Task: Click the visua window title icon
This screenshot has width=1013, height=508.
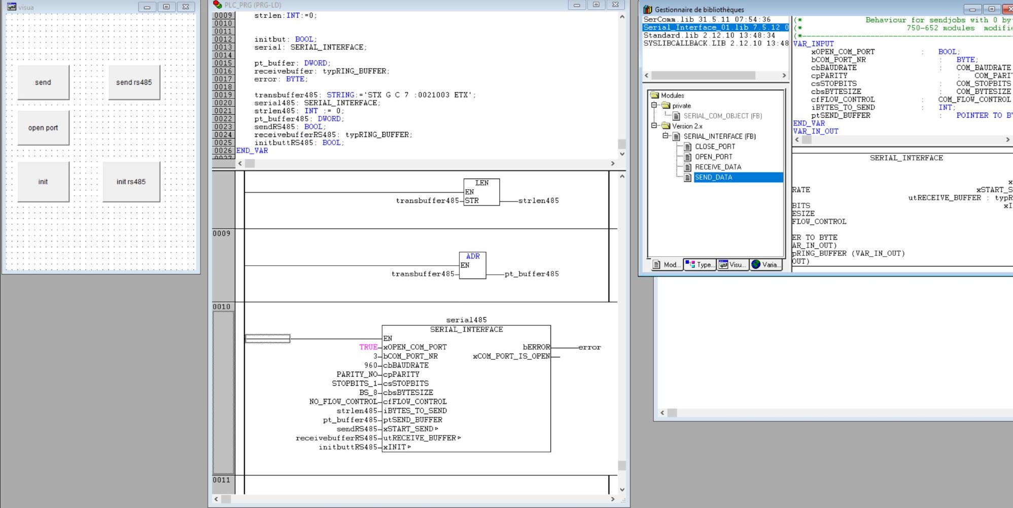Action: coord(11,7)
